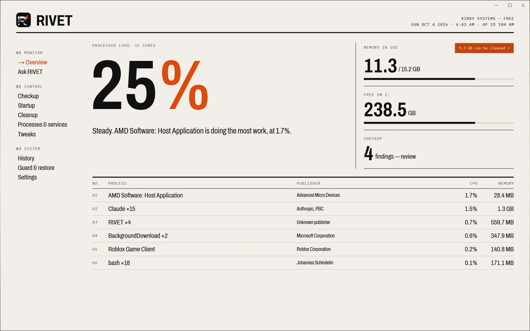The width and height of the screenshot is (530, 331).
Task: Select the Claude ×15 process row
Action: [303, 209]
